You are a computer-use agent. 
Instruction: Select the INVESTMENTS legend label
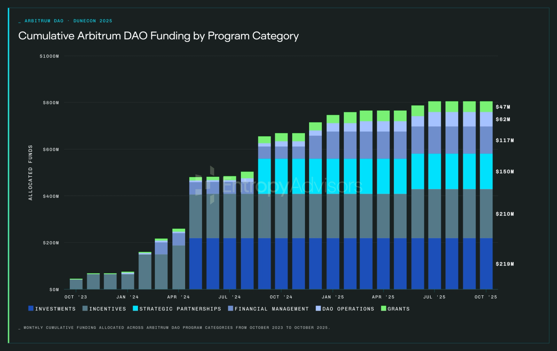tap(55, 309)
